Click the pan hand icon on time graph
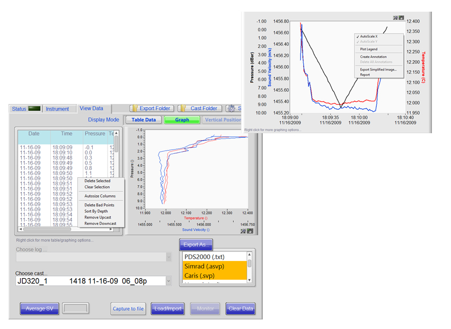Screen dimensions: 451x329 click(401, 17)
